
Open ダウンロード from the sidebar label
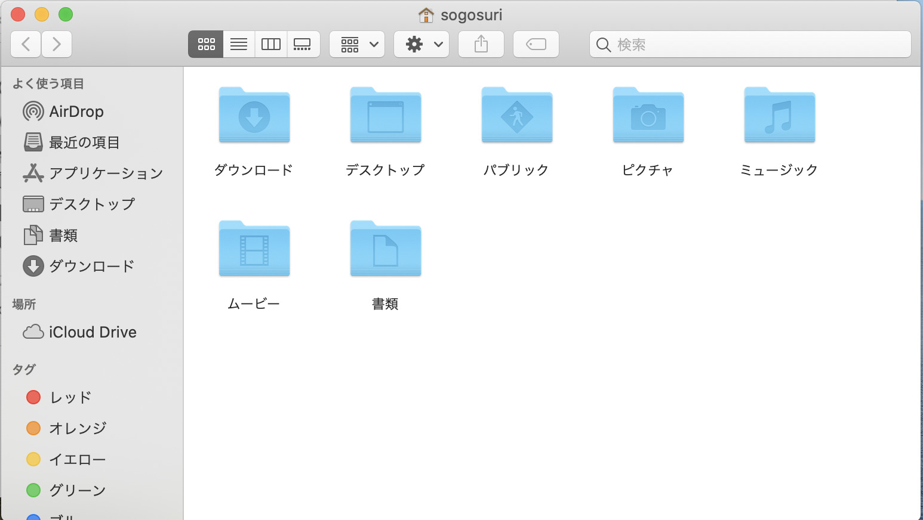click(92, 267)
